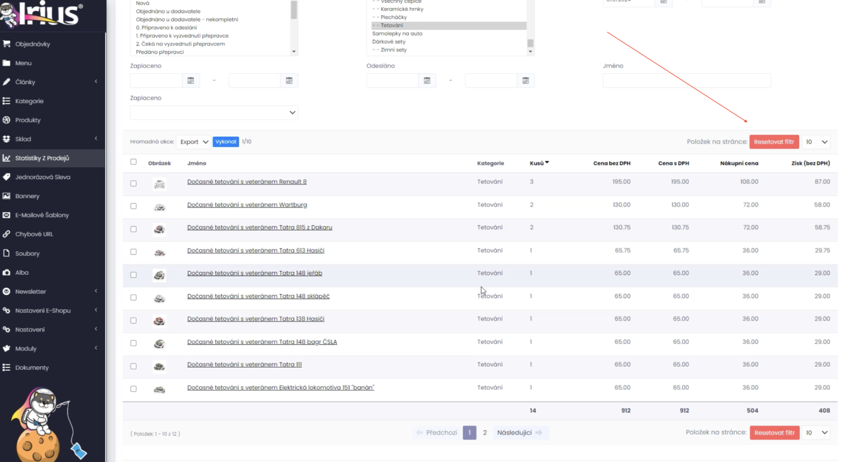Click the Newsletter icon in sidebar
This screenshot has width=841, height=462.
(x=7, y=291)
